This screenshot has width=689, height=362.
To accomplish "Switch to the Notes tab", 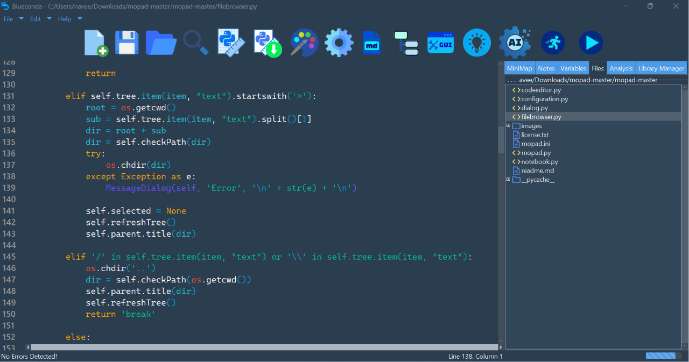I will [x=546, y=68].
